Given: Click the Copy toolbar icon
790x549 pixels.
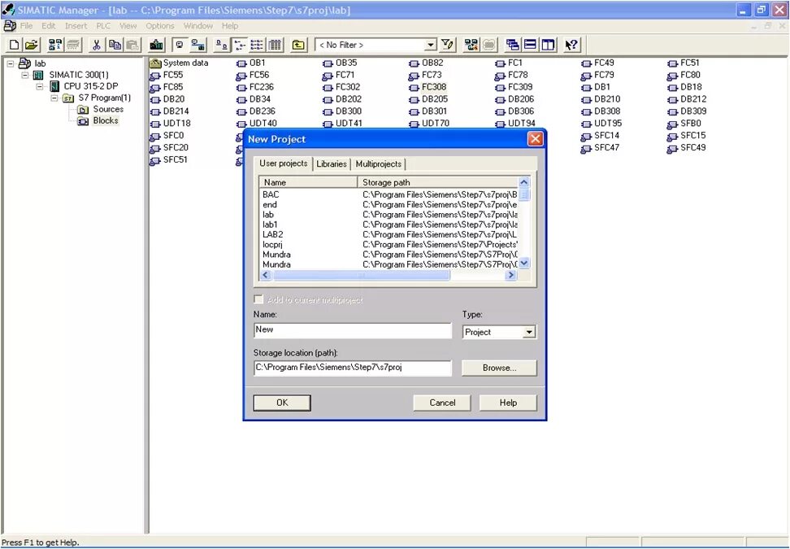Looking at the screenshot, I should pos(115,45).
